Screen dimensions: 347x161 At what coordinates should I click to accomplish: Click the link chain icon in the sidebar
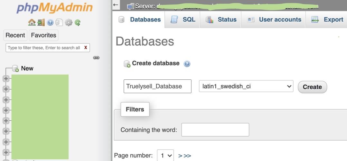click(x=96, y=58)
